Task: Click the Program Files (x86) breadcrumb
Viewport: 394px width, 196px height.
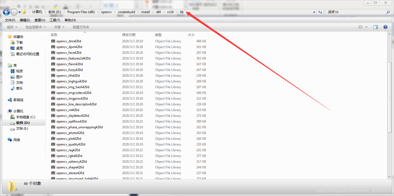Action: 81,12
